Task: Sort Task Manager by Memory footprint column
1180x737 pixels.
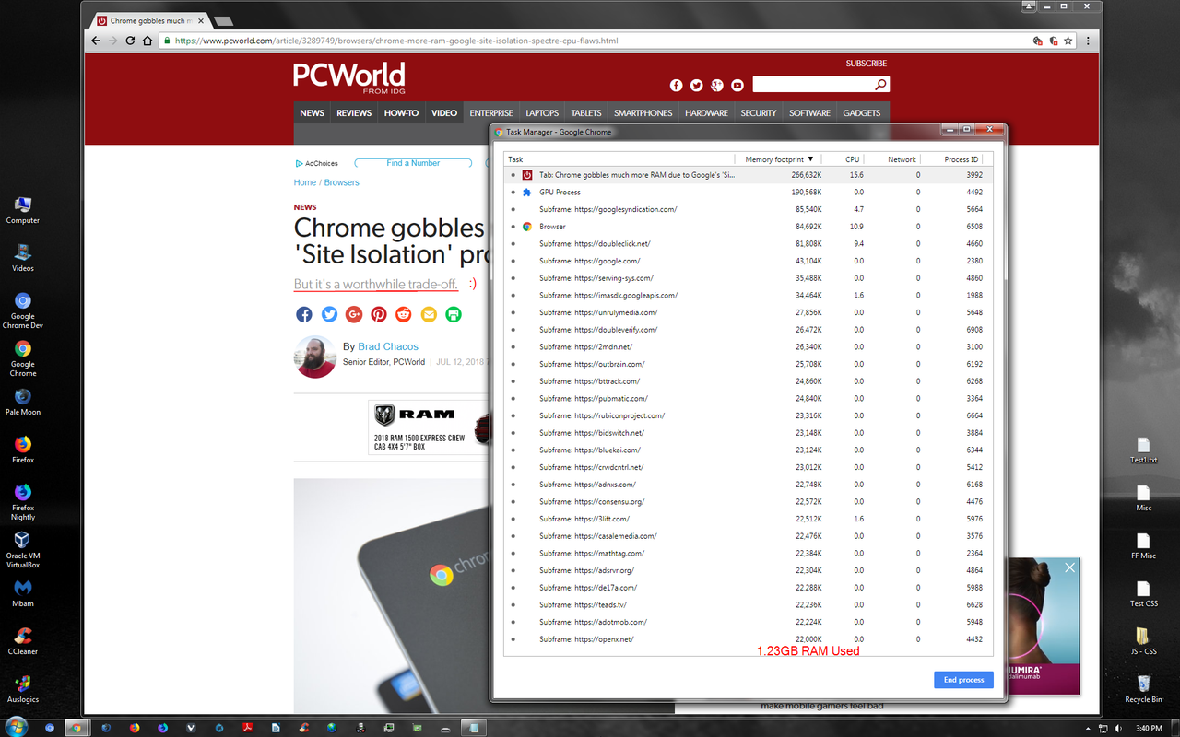Action: pyautogui.click(x=778, y=159)
